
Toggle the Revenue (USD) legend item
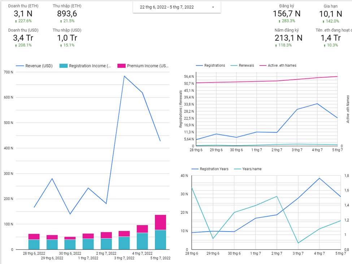[x=34, y=66]
